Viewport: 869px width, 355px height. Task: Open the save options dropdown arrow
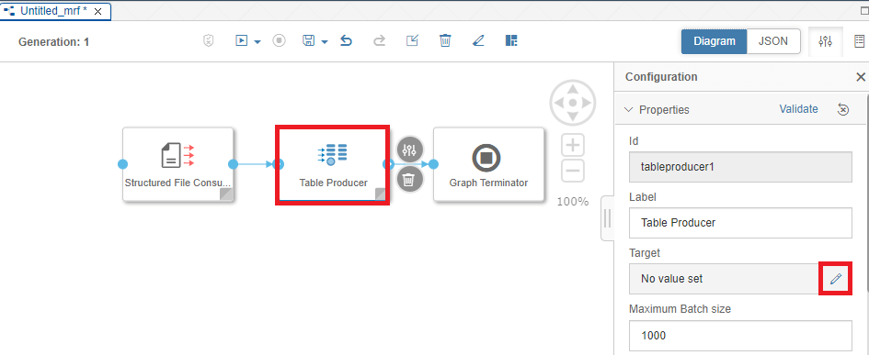tap(325, 42)
